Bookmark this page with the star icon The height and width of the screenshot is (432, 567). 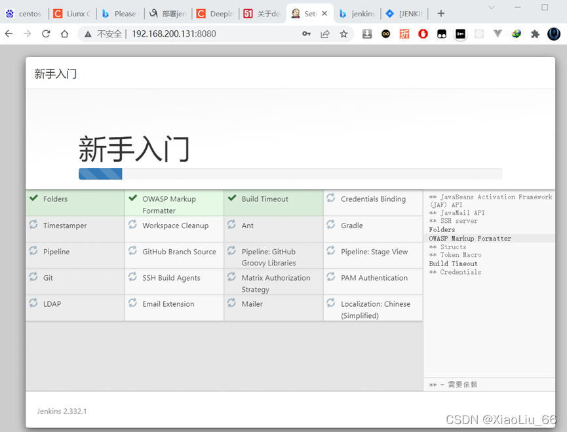[x=343, y=34]
